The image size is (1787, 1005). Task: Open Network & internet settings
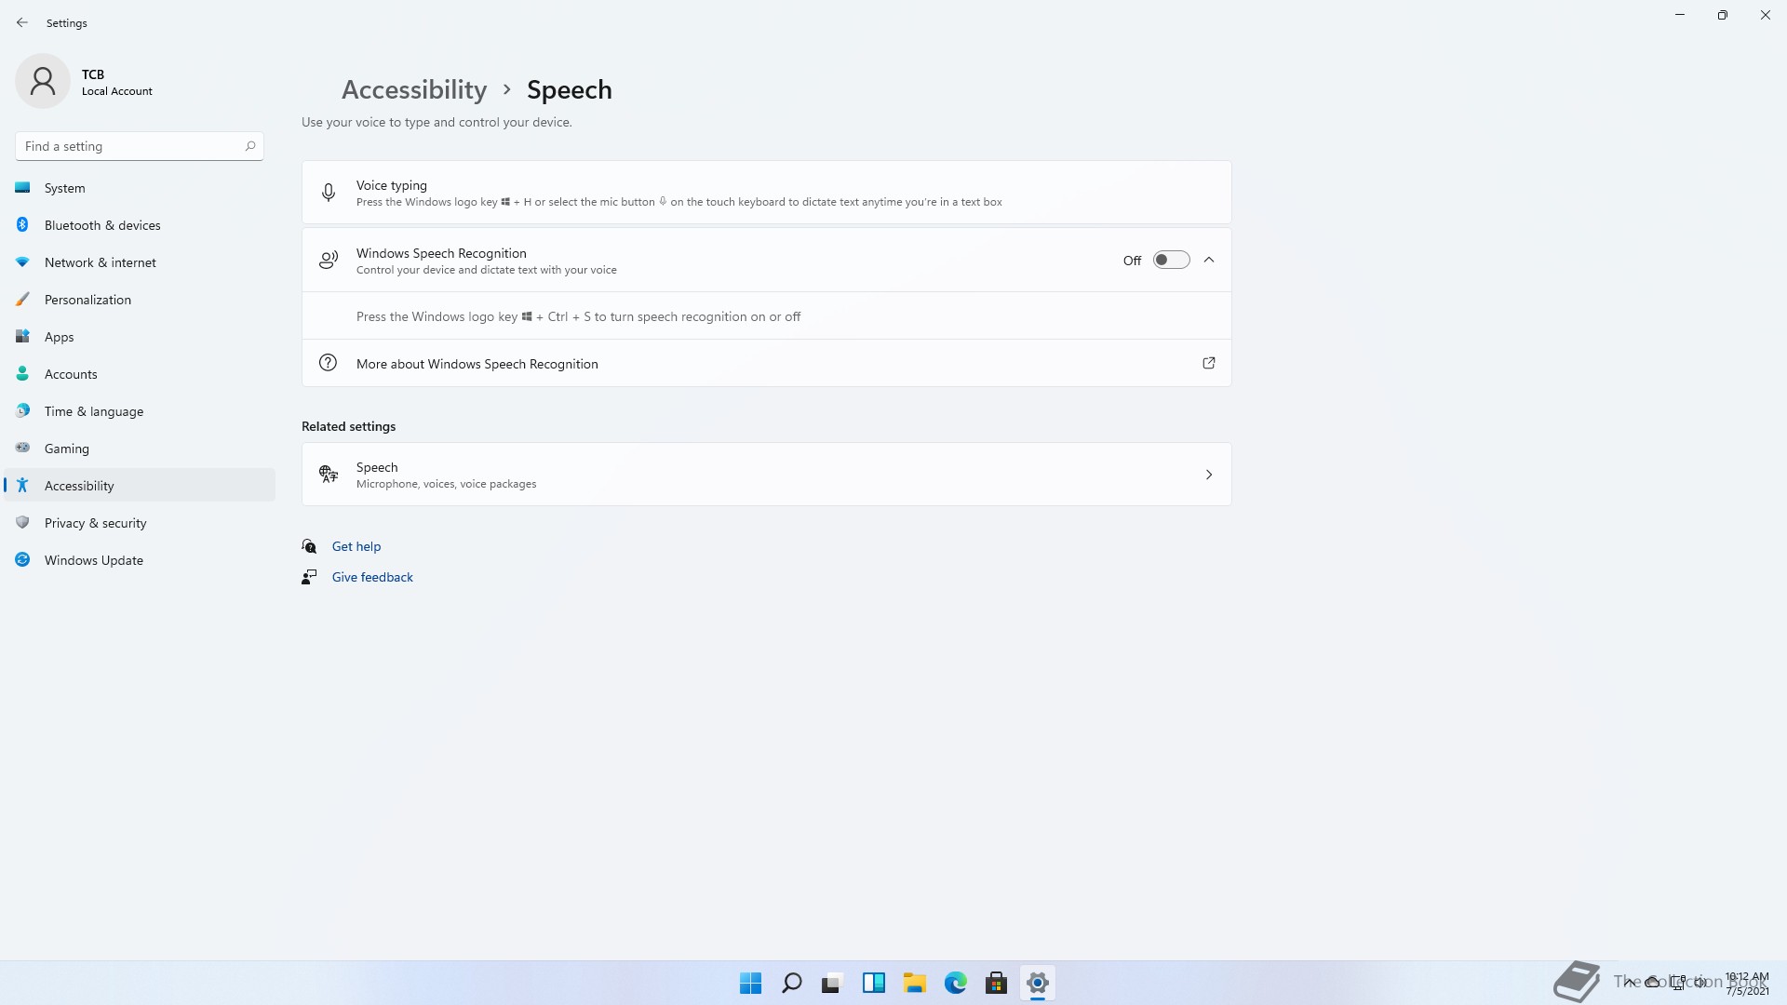click(x=140, y=262)
